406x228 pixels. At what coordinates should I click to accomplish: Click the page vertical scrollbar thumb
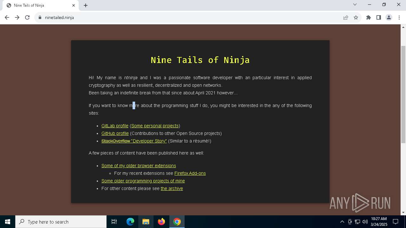coord(403,94)
